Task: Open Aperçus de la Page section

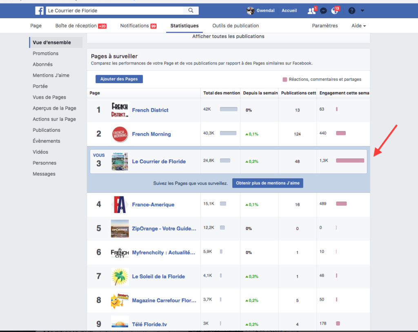Action: 54,108
